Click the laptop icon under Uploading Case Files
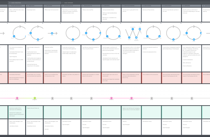 [73, 39]
